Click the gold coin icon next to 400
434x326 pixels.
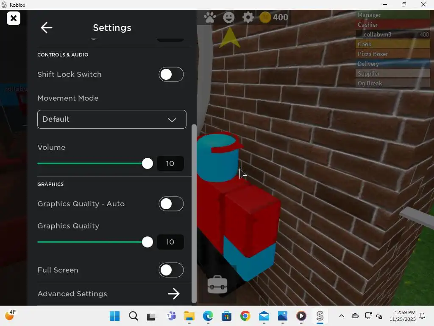click(265, 17)
